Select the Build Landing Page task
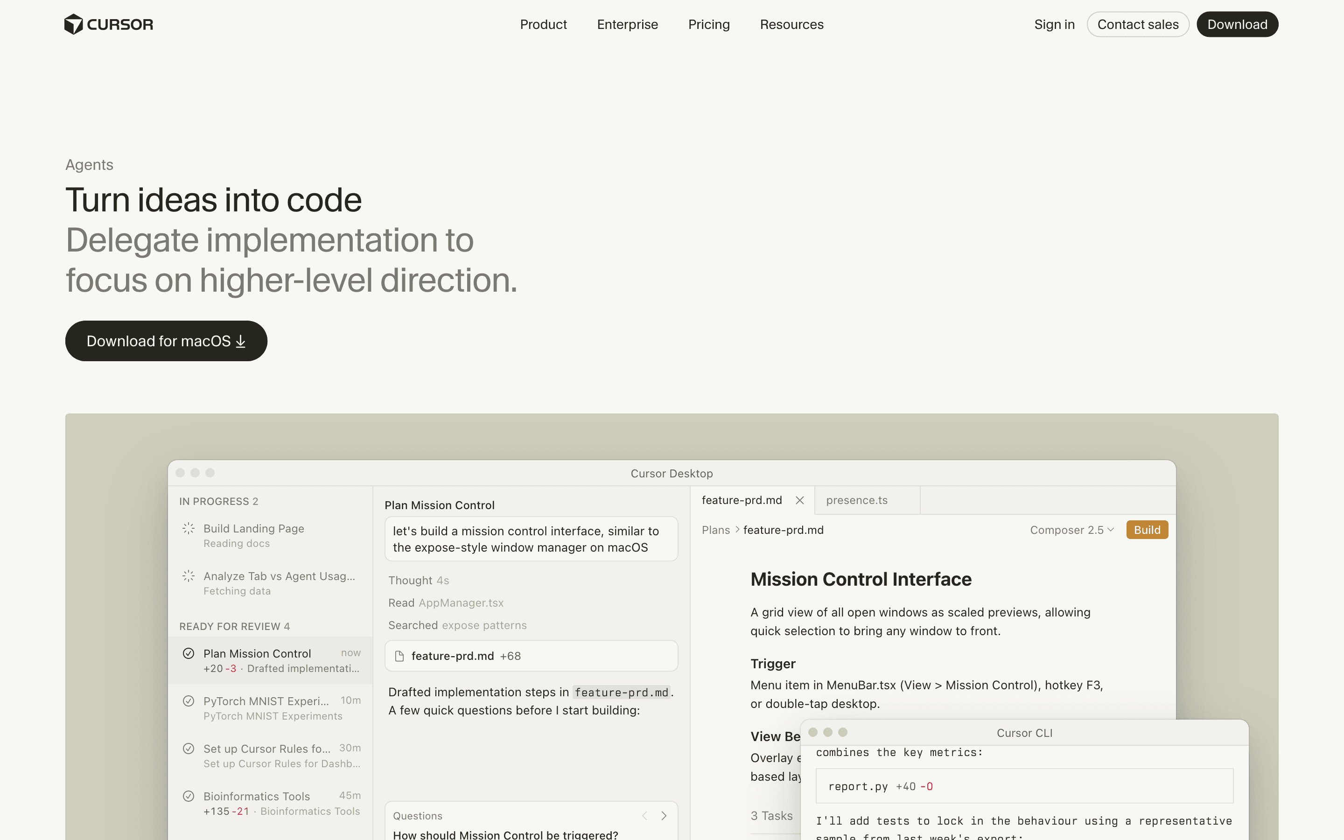Screen dimensions: 1344x840 pyautogui.click(x=270, y=535)
